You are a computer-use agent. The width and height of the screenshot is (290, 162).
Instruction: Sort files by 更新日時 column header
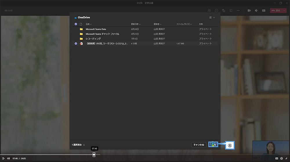pyautogui.click(x=135, y=24)
